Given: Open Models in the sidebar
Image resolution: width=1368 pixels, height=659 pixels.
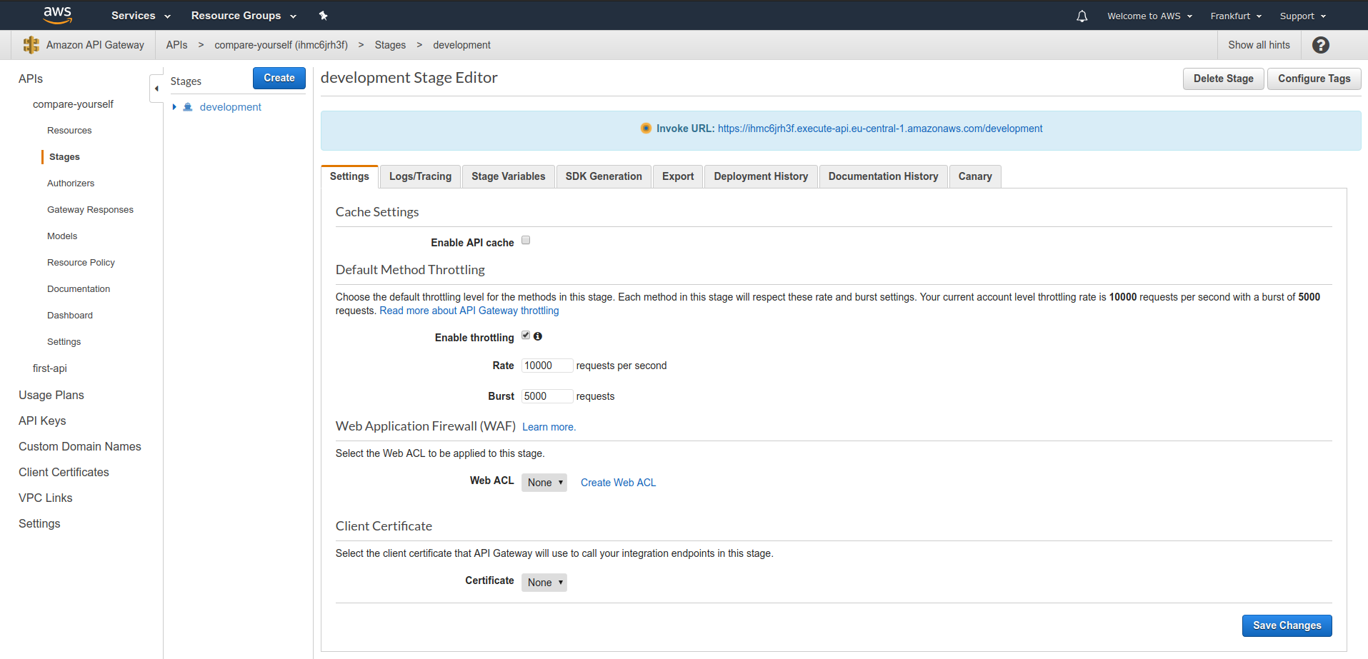Looking at the screenshot, I should (x=62, y=236).
